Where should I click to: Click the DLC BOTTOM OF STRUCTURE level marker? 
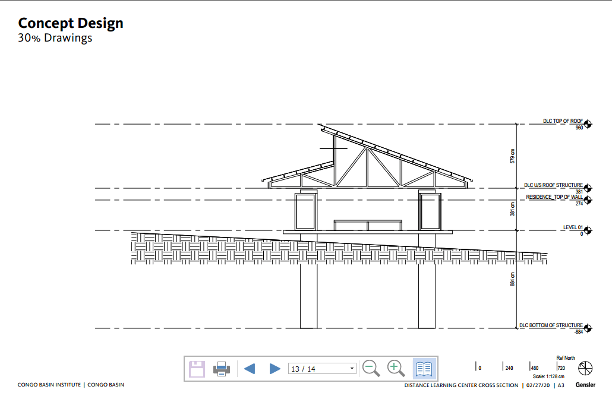click(588, 328)
